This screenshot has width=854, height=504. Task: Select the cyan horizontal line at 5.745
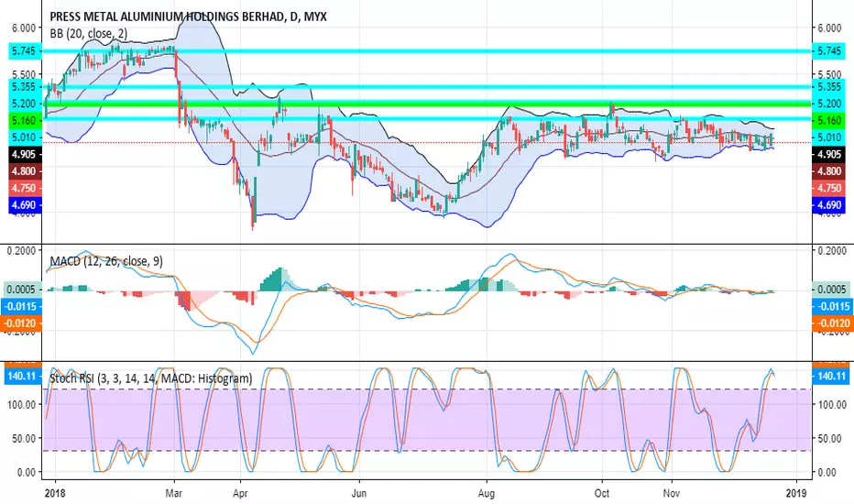coord(427,51)
